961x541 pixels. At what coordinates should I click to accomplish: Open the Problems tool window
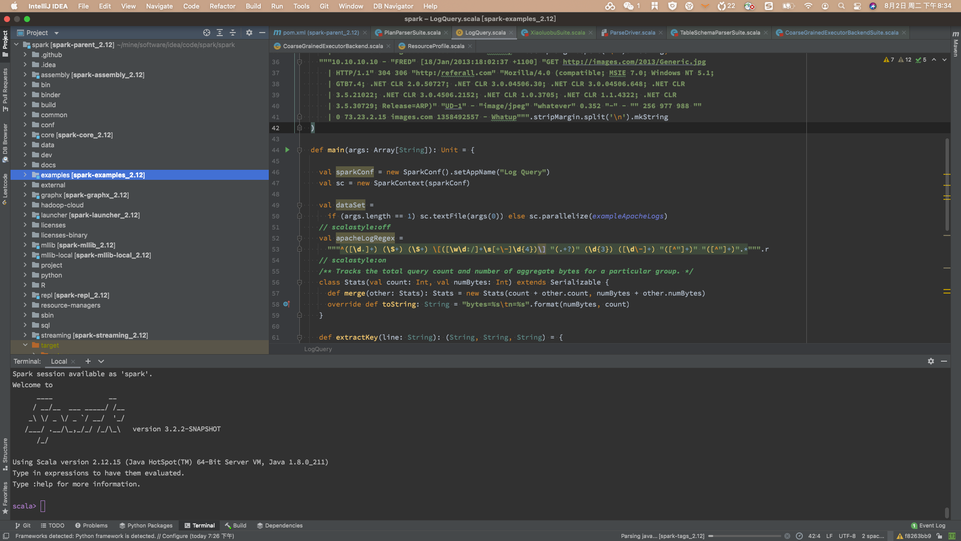[x=92, y=525]
